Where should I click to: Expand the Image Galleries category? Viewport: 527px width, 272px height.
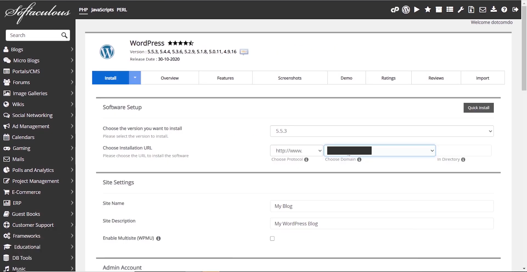pos(72,93)
